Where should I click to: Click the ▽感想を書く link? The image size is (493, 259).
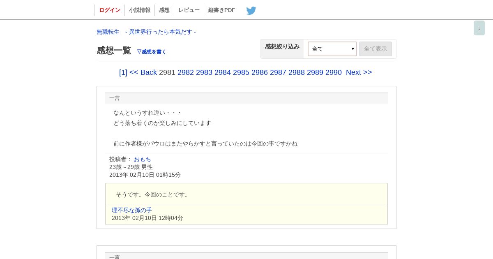[x=152, y=52]
